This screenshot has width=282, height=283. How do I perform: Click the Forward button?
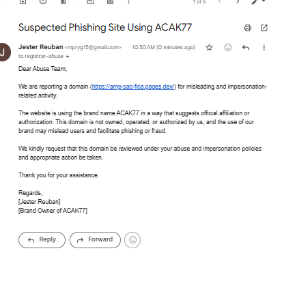click(x=95, y=240)
